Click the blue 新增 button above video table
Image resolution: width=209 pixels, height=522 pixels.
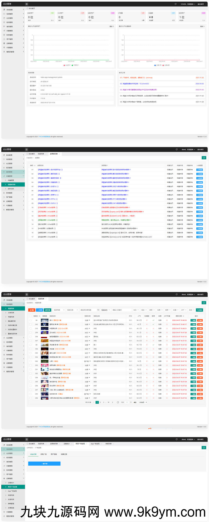pos(40,310)
